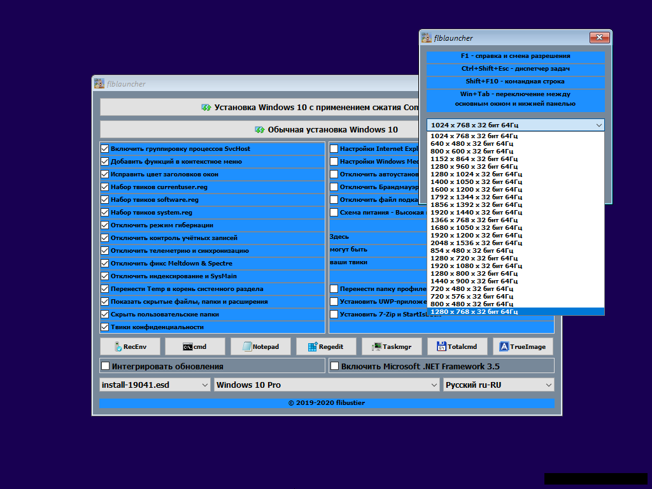Viewport: 652px width, 489px height.
Task: Uncheck Набор твиков software.reg
Action: [x=105, y=199]
